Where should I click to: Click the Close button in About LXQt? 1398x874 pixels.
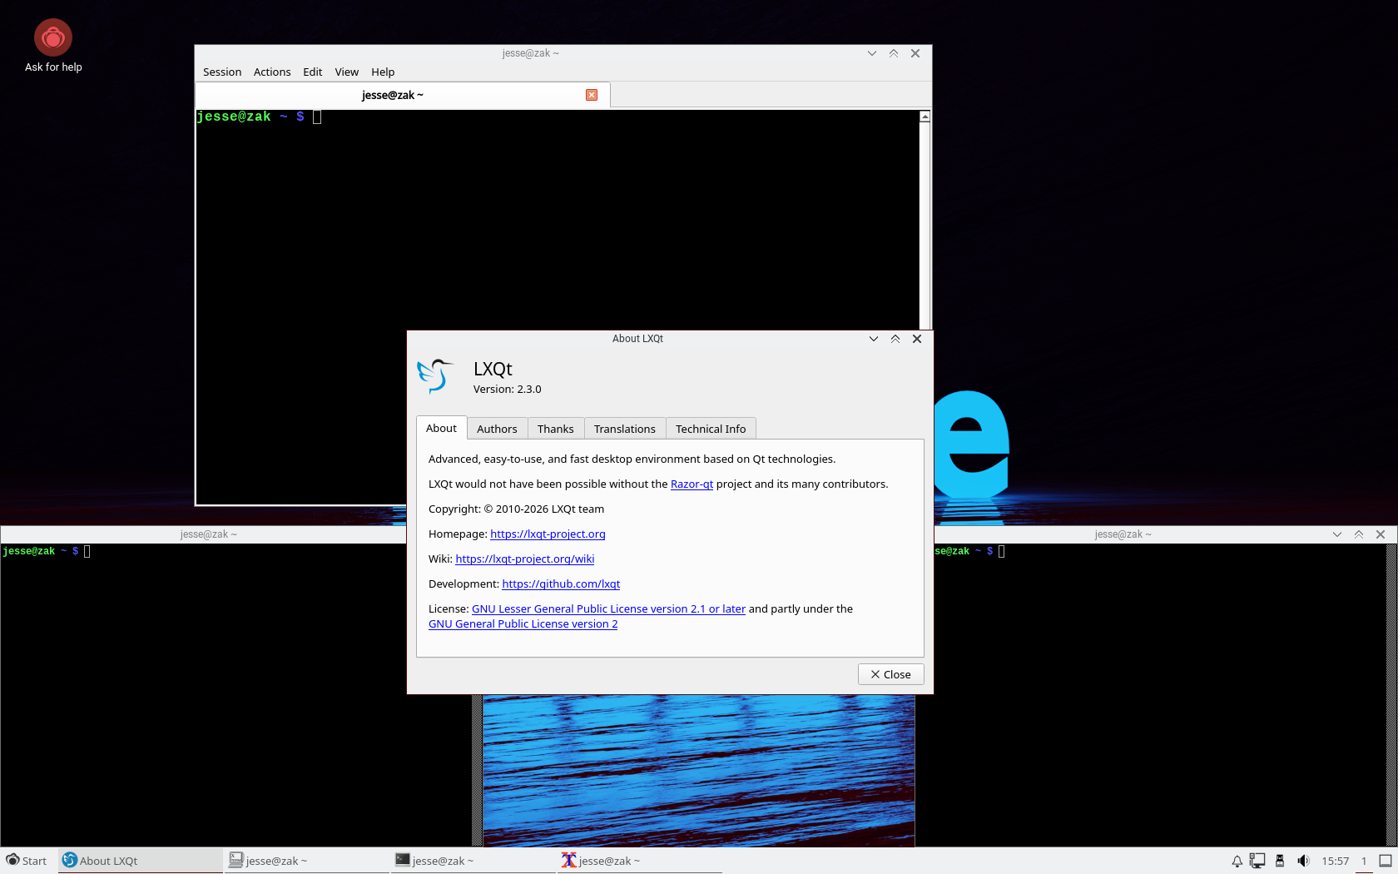(x=890, y=674)
